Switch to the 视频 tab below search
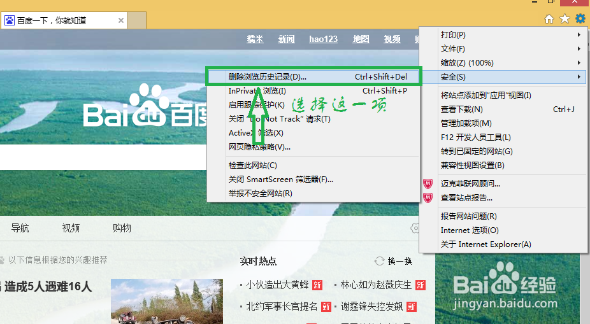Screen dimensions: 590x324 [71, 228]
